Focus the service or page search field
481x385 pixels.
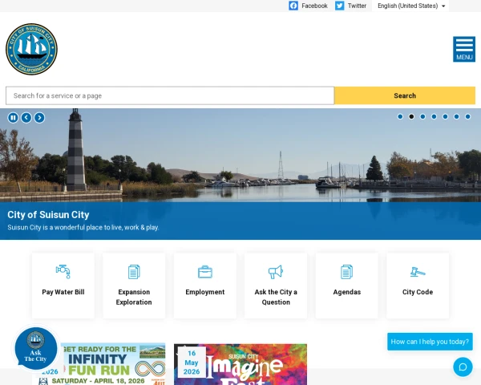pyautogui.click(x=170, y=95)
